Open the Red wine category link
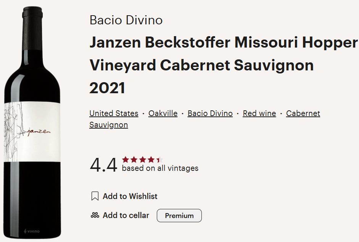Image resolution: width=359 pixels, height=242 pixels. [x=259, y=113]
